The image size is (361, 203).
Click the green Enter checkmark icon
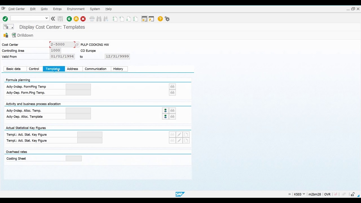click(5, 19)
